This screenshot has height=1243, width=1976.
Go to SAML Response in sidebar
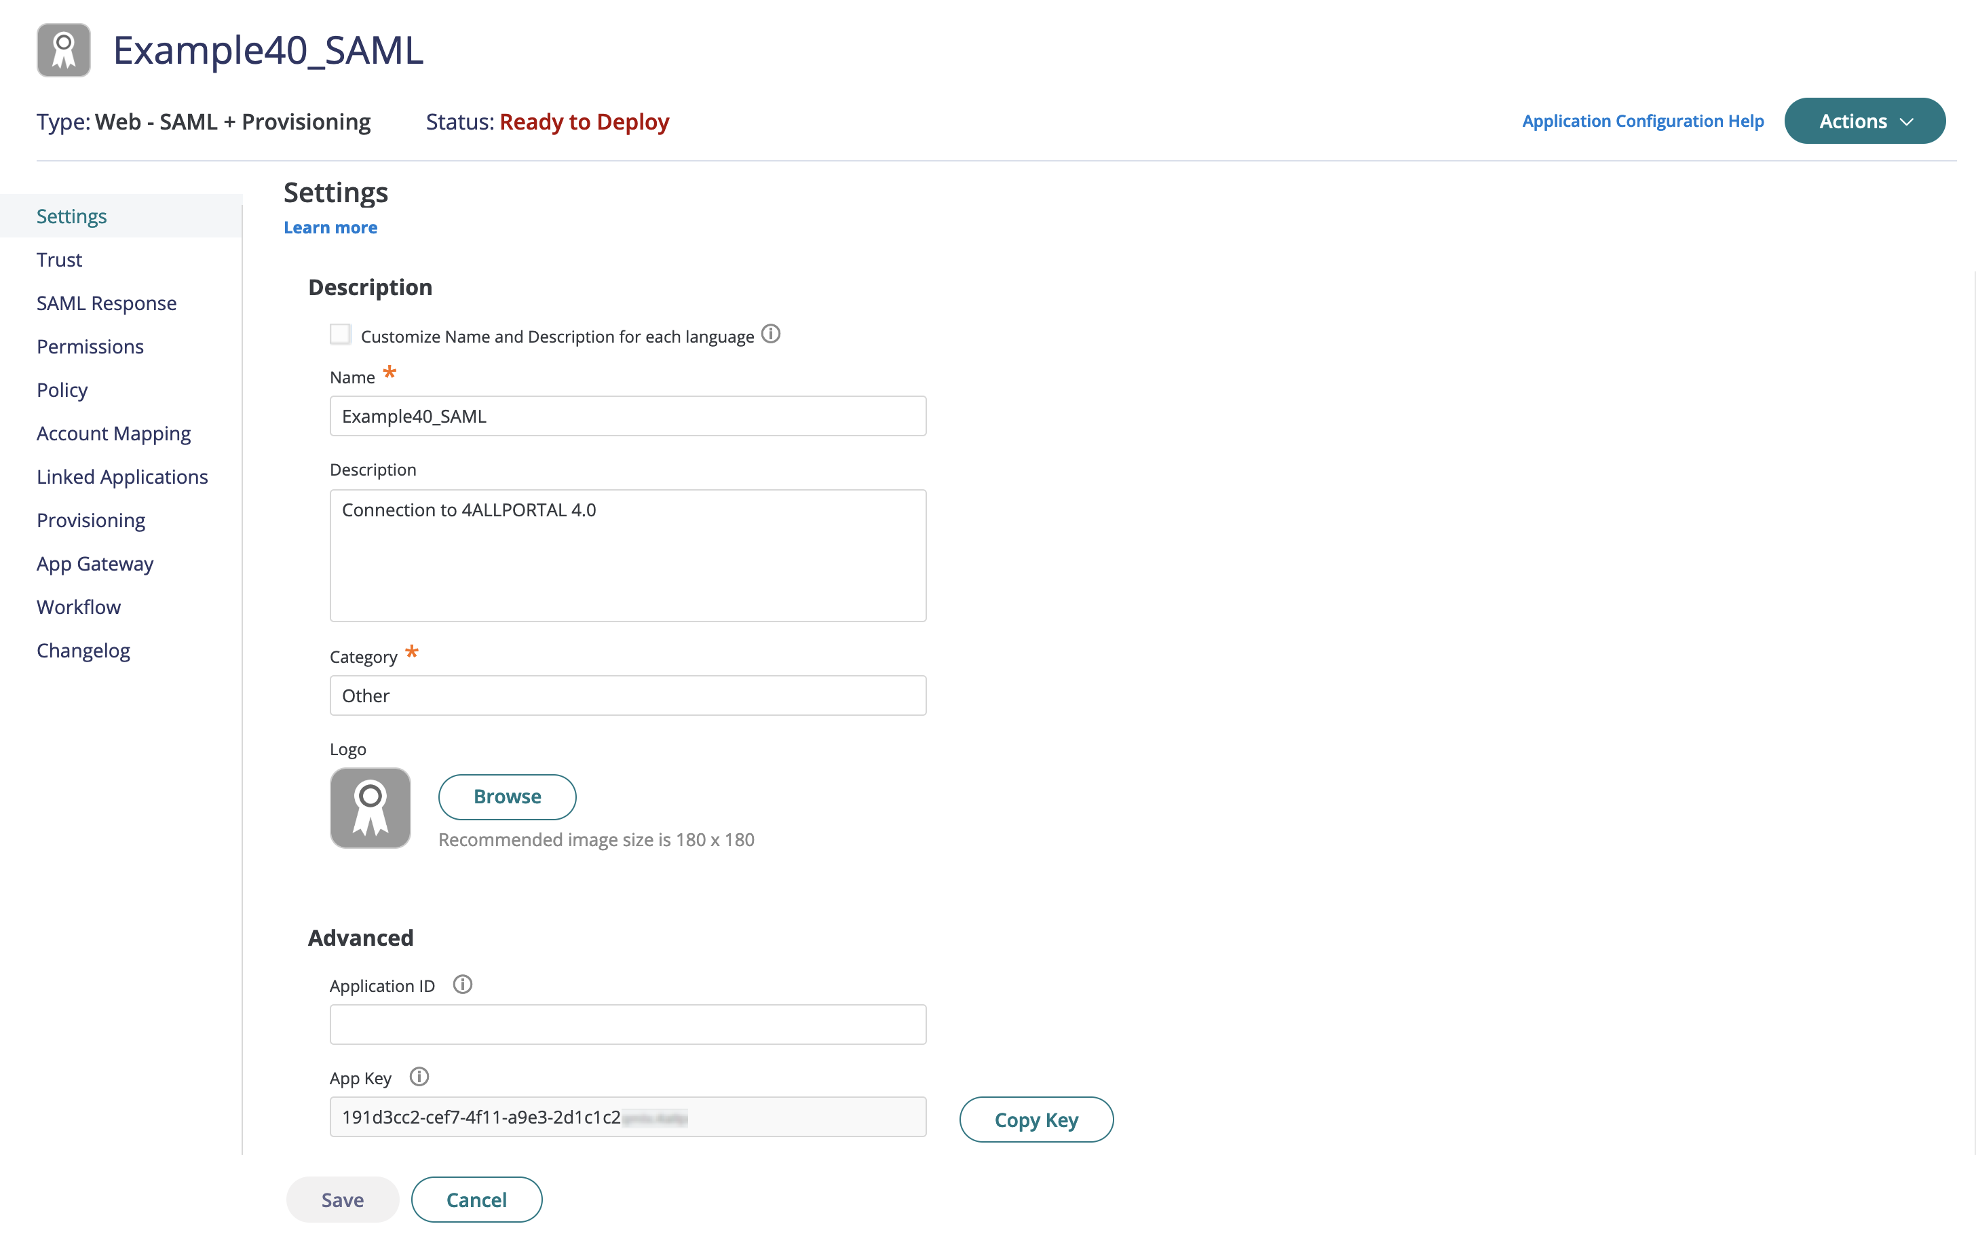(x=107, y=303)
